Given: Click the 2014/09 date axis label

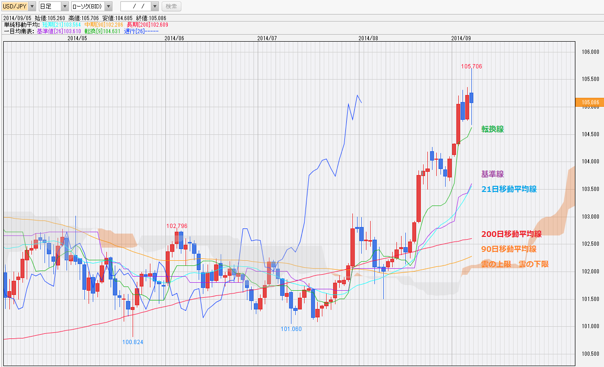Looking at the screenshot, I should coord(461,38).
